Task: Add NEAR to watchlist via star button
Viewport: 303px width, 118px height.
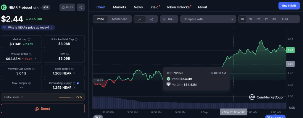Action: (67, 7)
